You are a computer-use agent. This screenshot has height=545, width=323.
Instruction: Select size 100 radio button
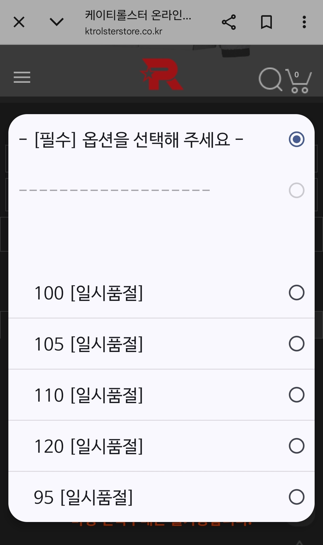(296, 293)
